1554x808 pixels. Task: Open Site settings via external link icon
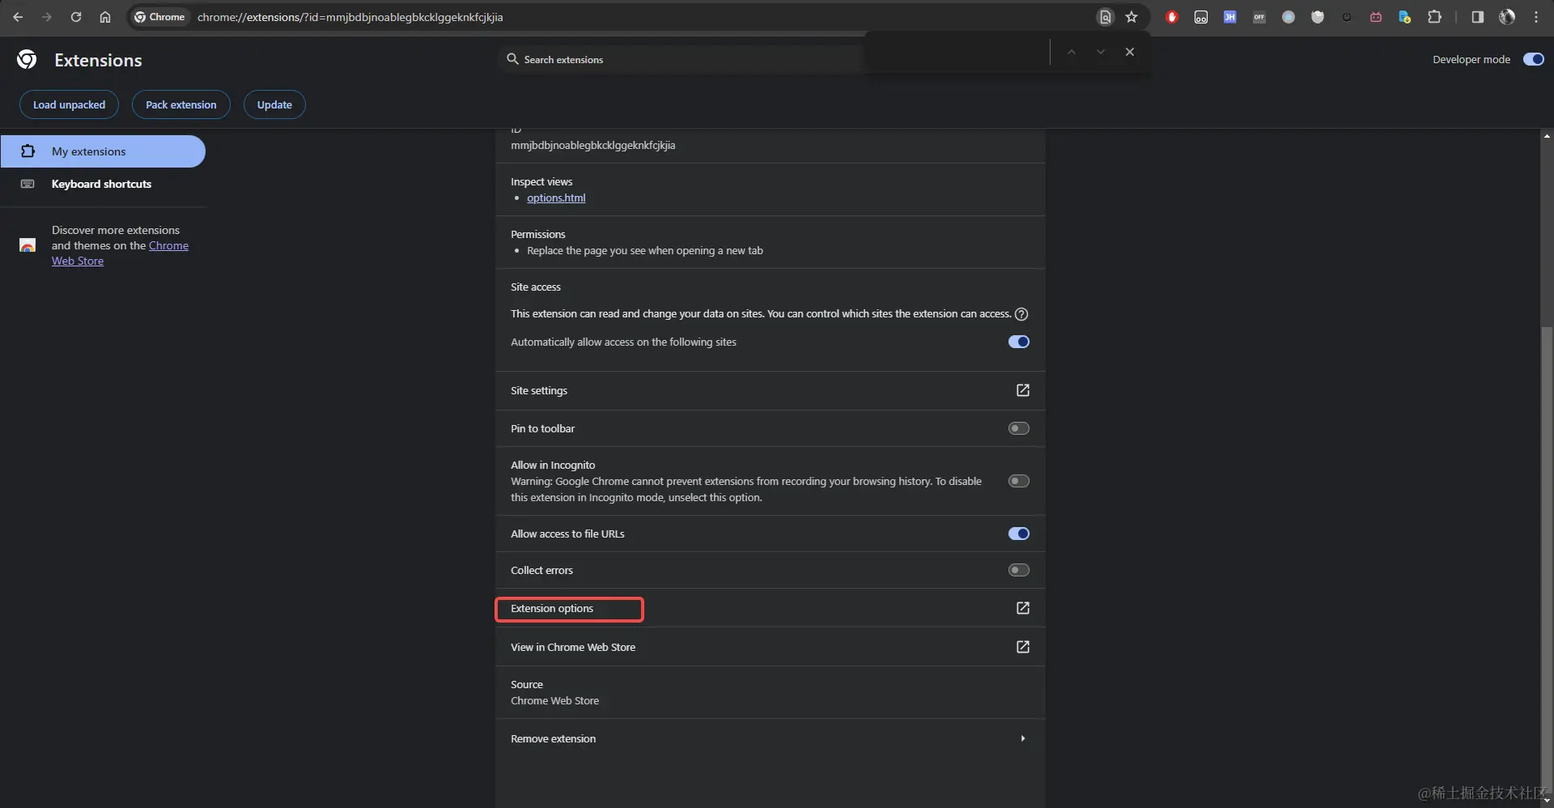(1022, 390)
